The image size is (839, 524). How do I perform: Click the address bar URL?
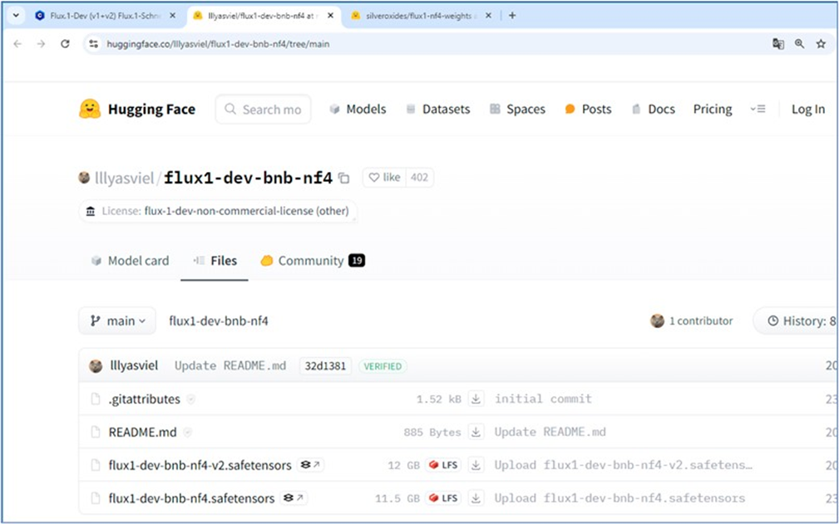point(218,44)
